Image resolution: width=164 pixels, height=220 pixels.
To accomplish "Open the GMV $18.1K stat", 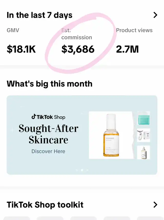I will click(x=21, y=49).
